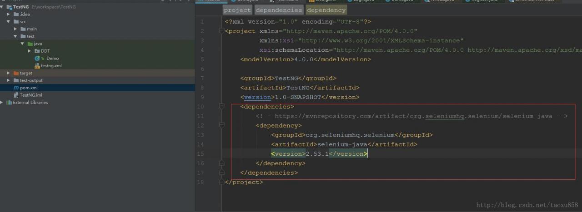The height and width of the screenshot is (212, 582).
Task: Collapse the java folder arrow
Action: click(22, 44)
